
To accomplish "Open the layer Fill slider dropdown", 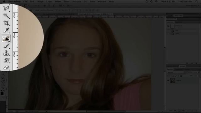I will click(x=198, y=76).
